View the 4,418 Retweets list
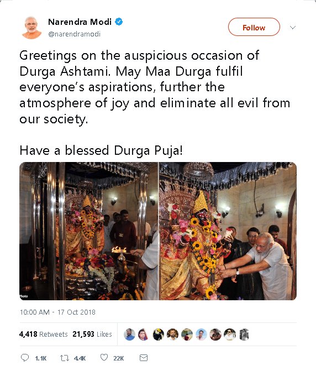 43,334
